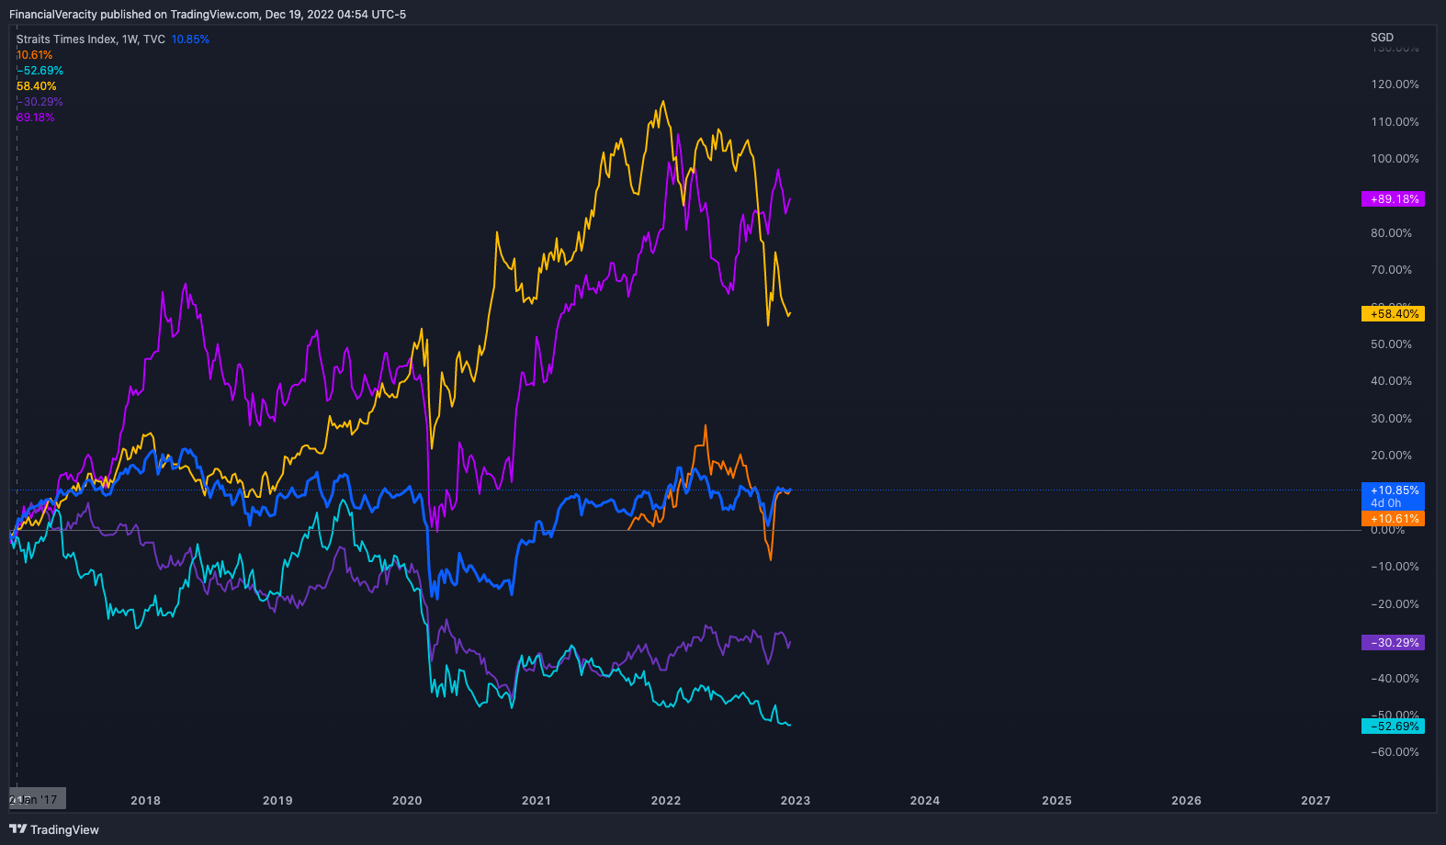Click the purple -30.29% price axis tag
1446x845 pixels.
tap(1393, 643)
